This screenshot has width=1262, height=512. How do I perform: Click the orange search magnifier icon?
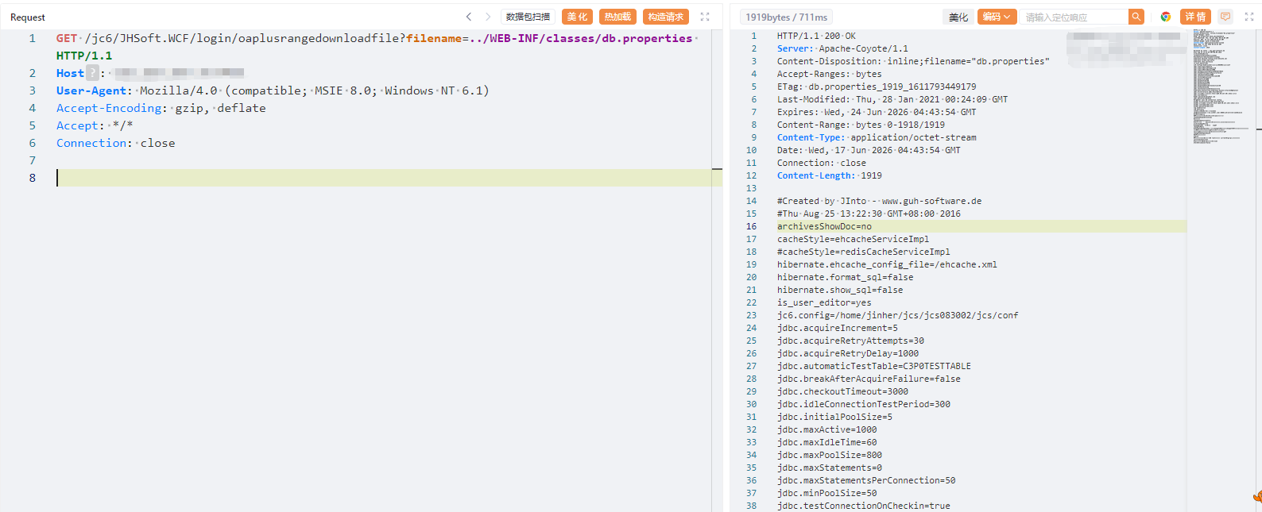pos(1136,17)
